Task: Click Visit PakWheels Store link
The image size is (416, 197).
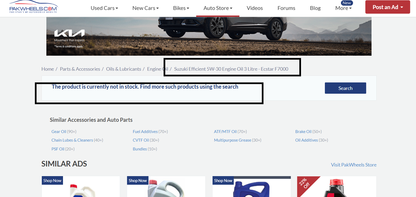Action: (x=353, y=165)
